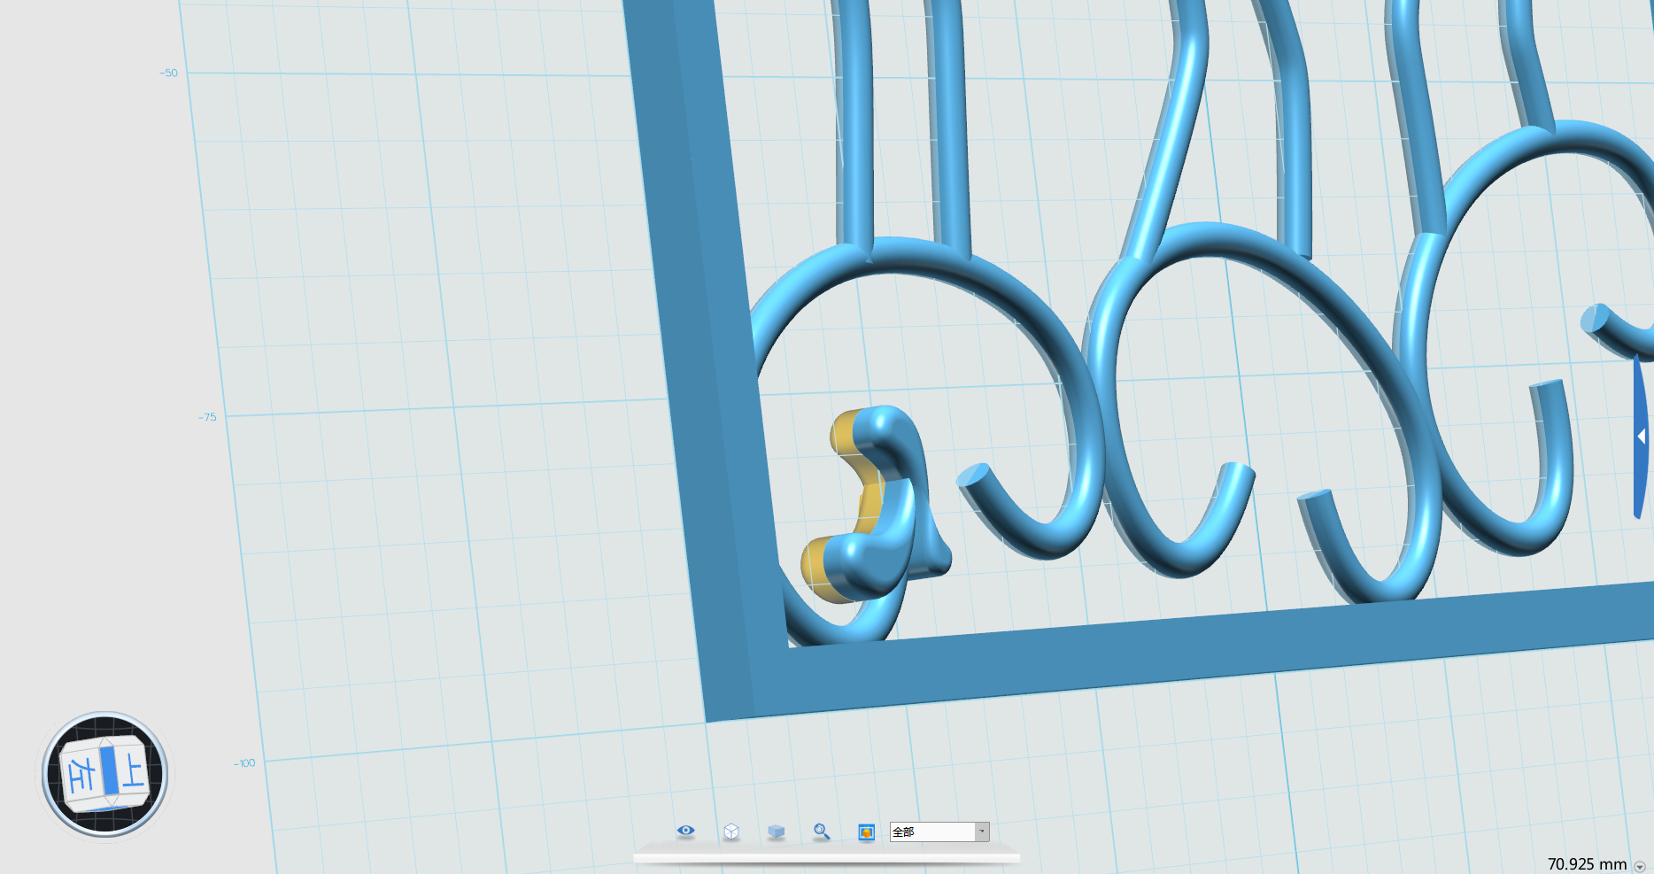The height and width of the screenshot is (874, 1654).
Task: Open the 全部 filter dropdown arrow
Action: (982, 831)
